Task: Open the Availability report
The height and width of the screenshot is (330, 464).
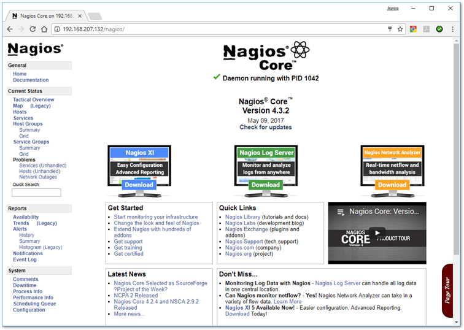Action: [26, 217]
